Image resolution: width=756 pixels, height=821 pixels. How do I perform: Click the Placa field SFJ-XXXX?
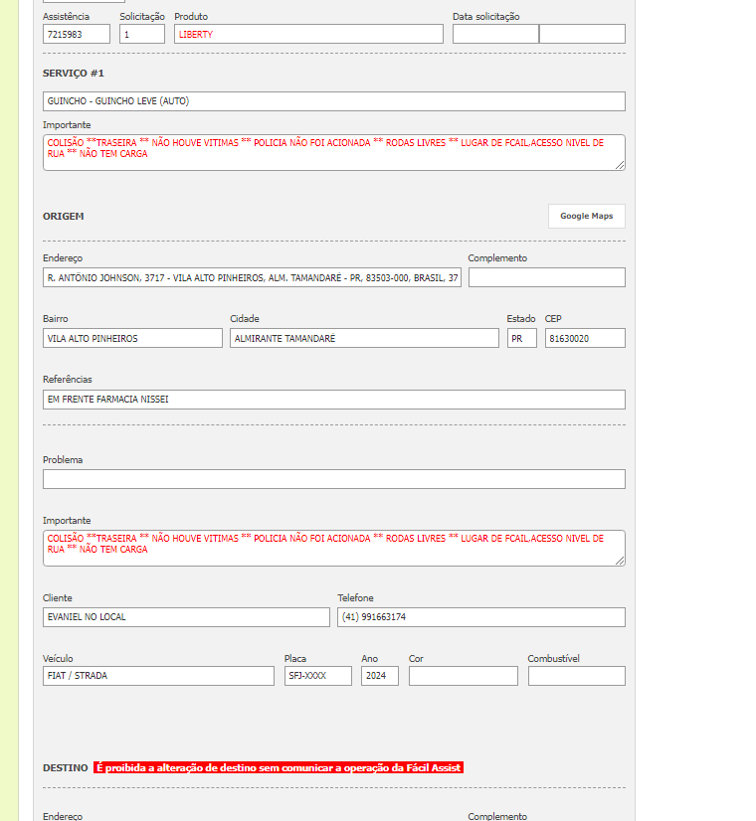(x=318, y=676)
